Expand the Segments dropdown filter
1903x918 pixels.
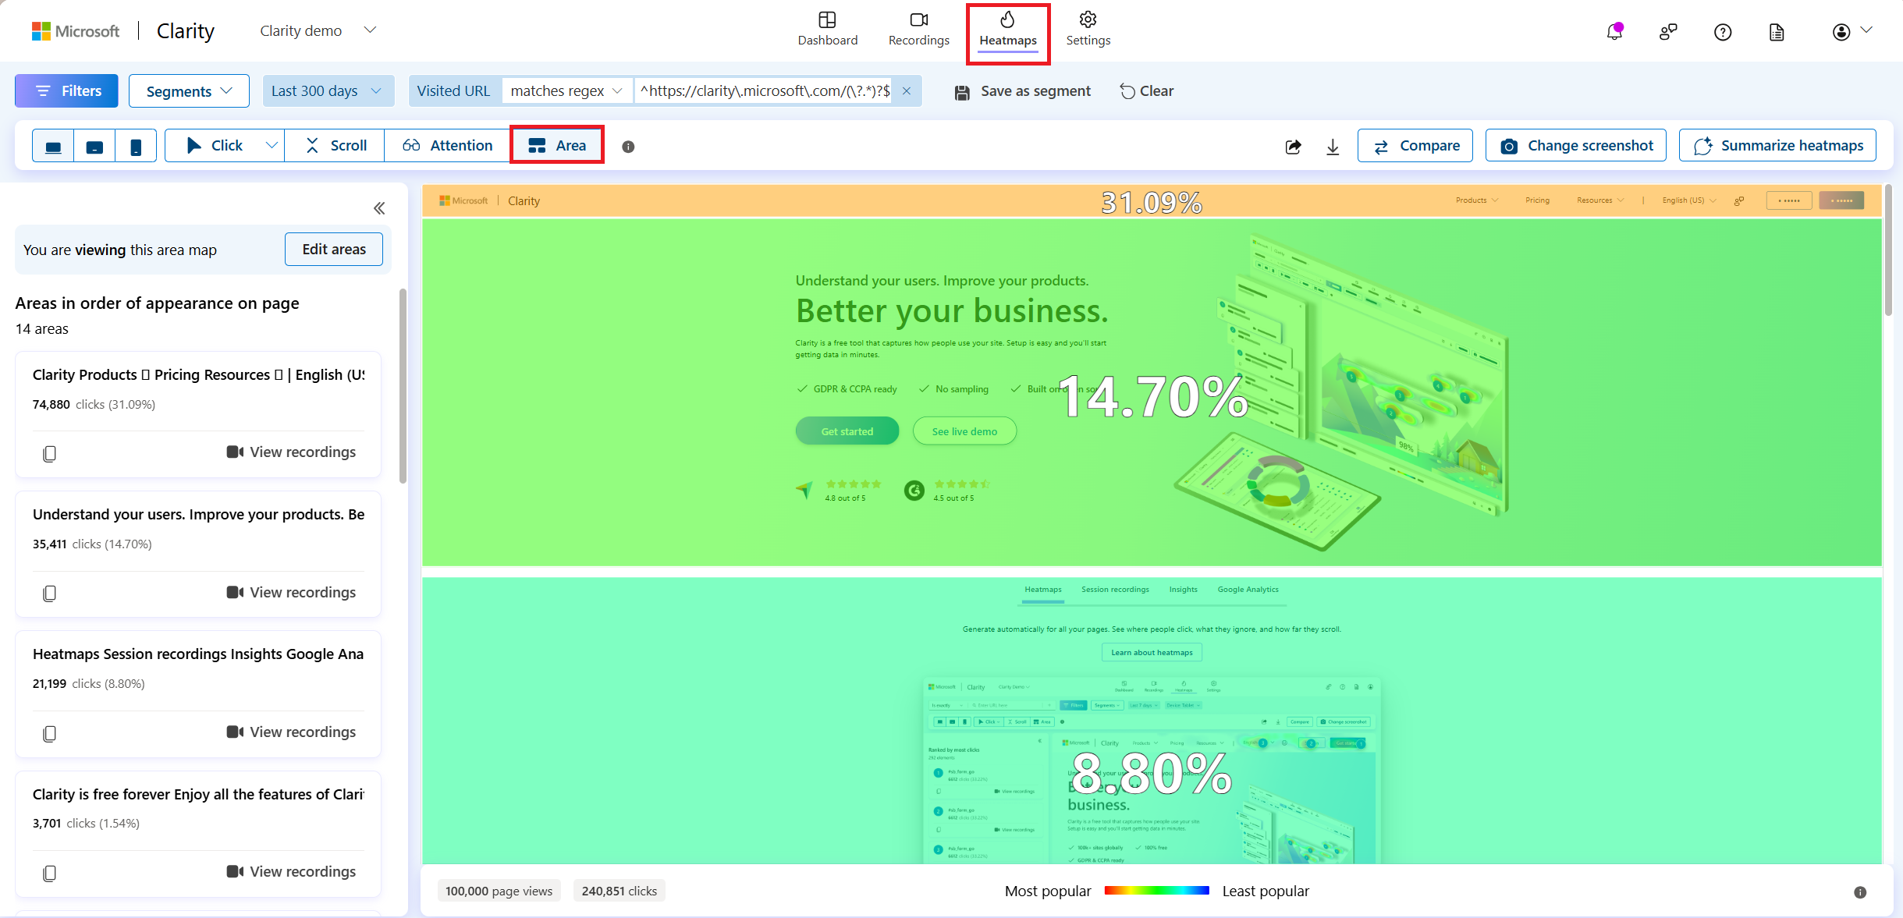pyautogui.click(x=187, y=91)
